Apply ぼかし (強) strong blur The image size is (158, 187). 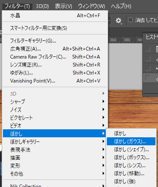[x=131, y=182]
